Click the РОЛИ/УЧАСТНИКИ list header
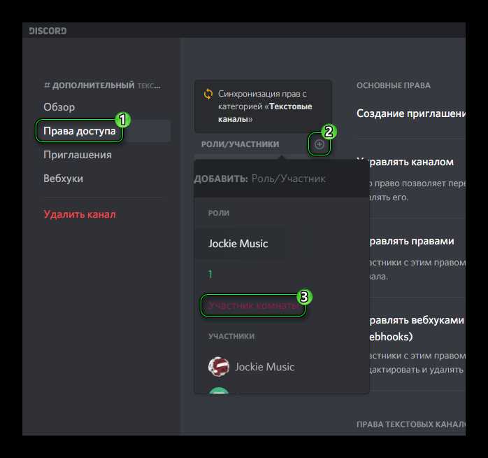The image size is (488, 458). [240, 144]
